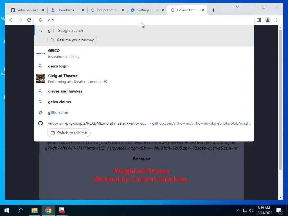Click the scrollbar up arrow
This screenshot has width=288, height=216.
click(x=280, y=28)
